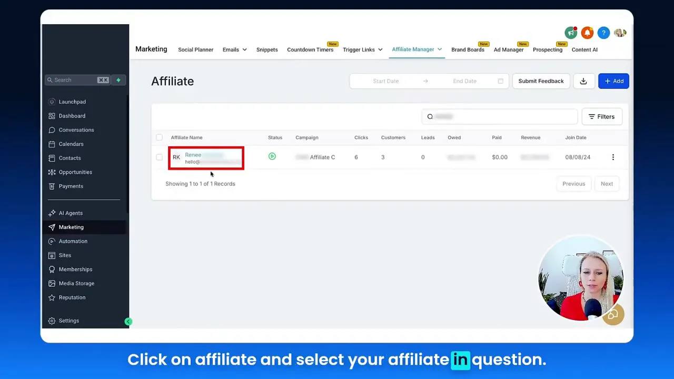The height and width of the screenshot is (379, 674).
Task: Click the quick actions lightning icon
Action: [118, 80]
